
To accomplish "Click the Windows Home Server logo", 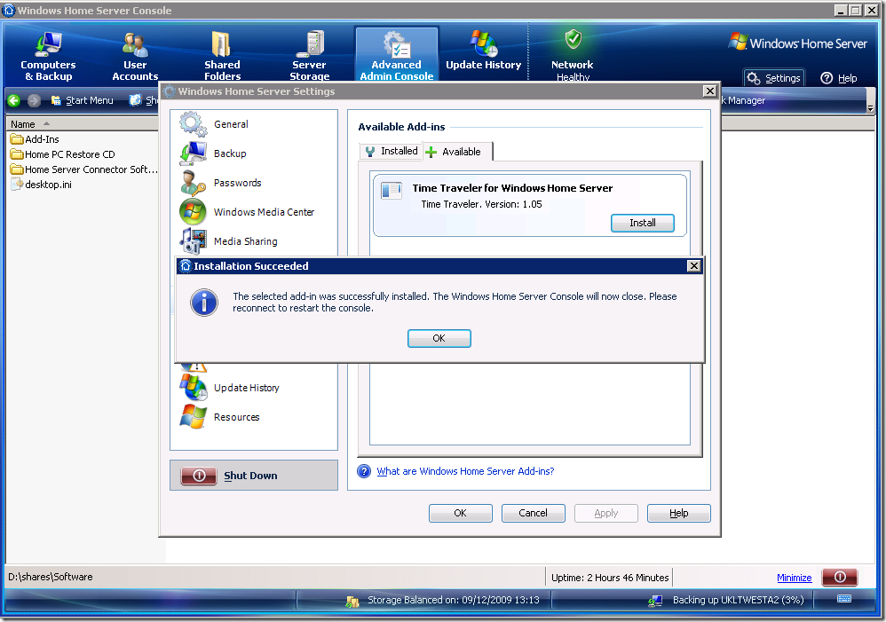I will [x=797, y=43].
